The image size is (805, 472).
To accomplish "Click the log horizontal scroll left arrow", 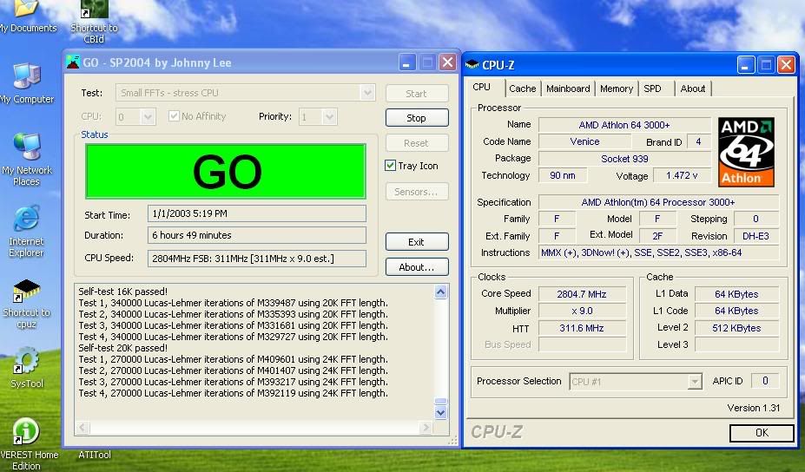I will (x=82, y=427).
